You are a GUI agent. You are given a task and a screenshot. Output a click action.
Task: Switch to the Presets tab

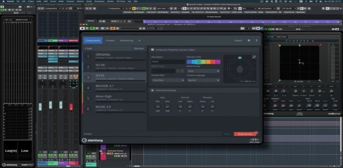pyautogui.click(x=110, y=41)
